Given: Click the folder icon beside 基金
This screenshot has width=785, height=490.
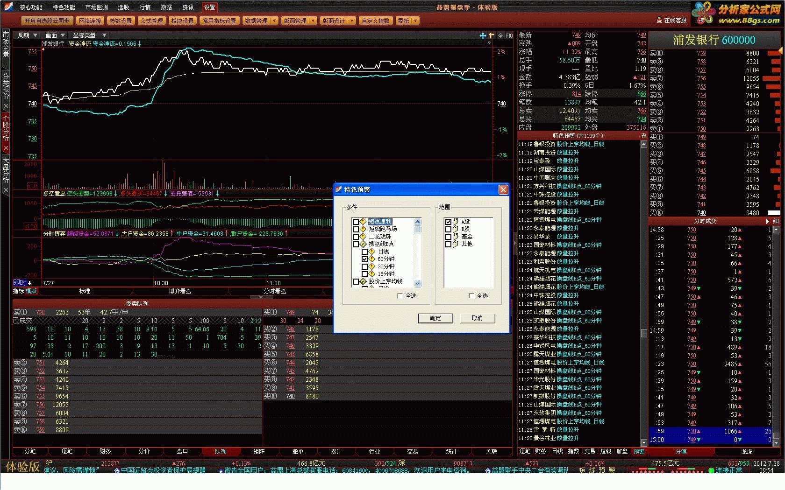Looking at the screenshot, I should 456,236.
